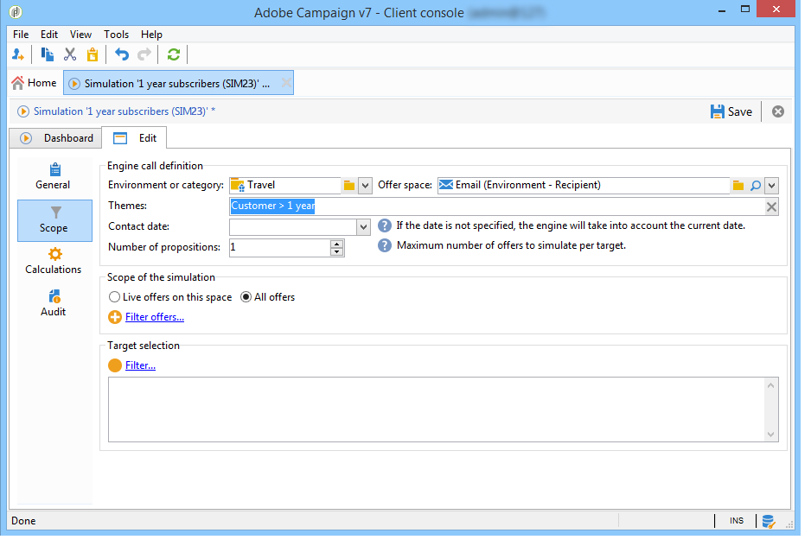Open the Scope section

click(54, 221)
